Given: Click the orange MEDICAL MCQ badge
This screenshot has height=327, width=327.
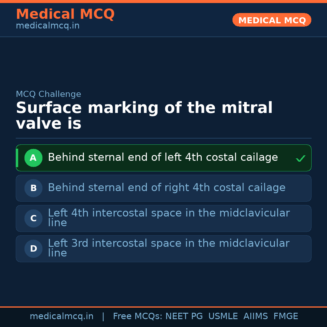Looking at the screenshot, I should click(272, 20).
